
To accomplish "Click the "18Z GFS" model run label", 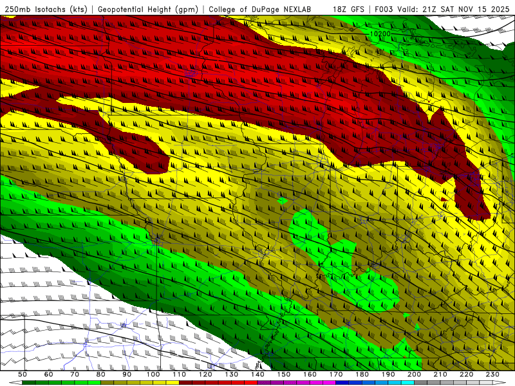I will [x=348, y=9].
